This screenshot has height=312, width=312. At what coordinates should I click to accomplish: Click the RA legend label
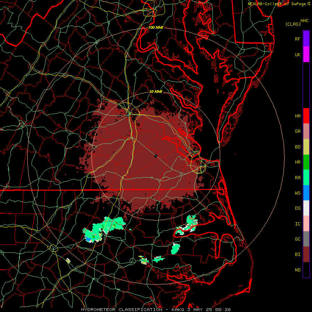click(297, 178)
